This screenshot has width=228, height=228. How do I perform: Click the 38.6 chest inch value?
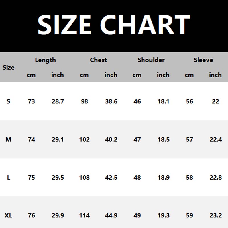[111, 101]
